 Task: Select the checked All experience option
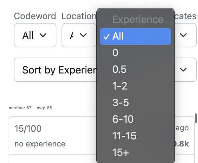(136, 37)
